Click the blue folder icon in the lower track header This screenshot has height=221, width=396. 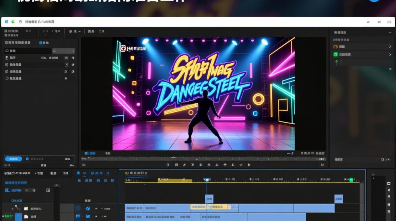coord(88,216)
